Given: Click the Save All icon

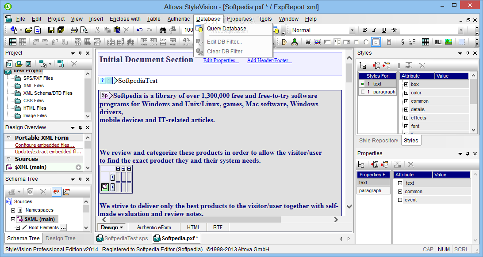Looking at the screenshot, I should (x=61, y=30).
